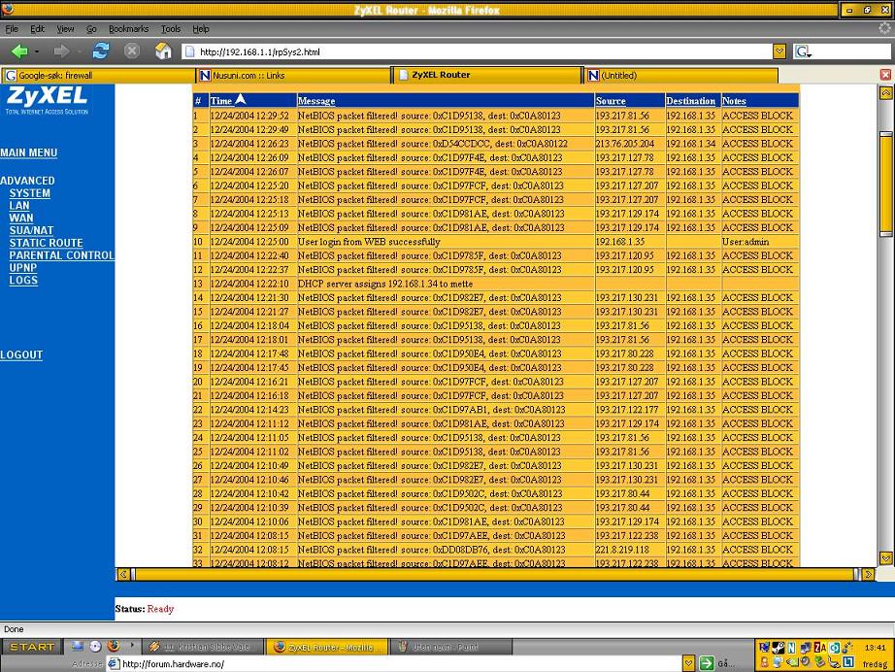This screenshot has height=672, width=895.
Task: Click the NVIDIA tray icon
Action: coord(792,662)
